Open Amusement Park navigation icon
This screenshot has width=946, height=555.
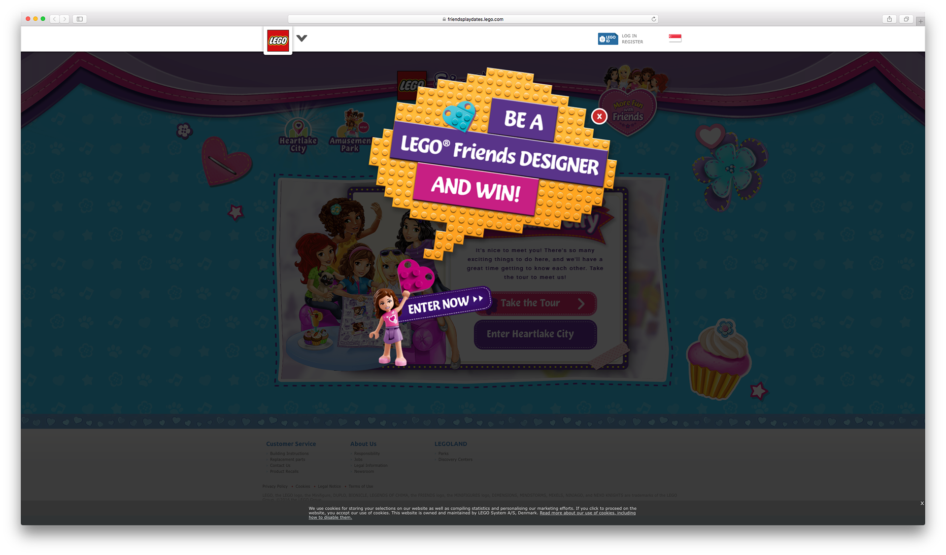(350, 131)
